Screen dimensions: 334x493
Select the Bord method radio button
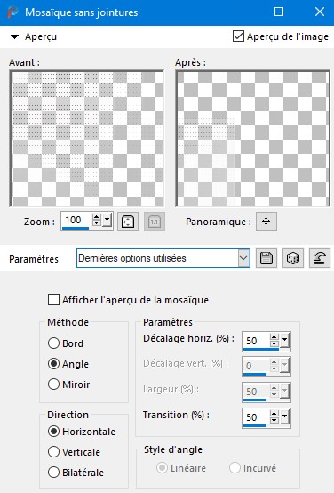(x=53, y=343)
